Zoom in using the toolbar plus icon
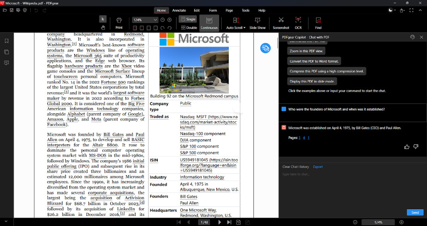Viewport: 427px width, 226px height. 170,20
